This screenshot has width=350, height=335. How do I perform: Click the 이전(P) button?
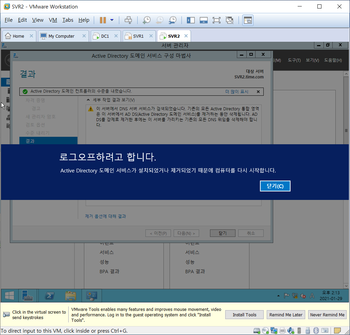[x=158, y=233]
